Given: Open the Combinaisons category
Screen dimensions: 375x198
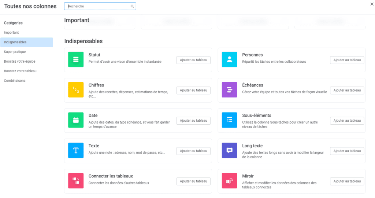Looking at the screenshot, I should 15,80.
